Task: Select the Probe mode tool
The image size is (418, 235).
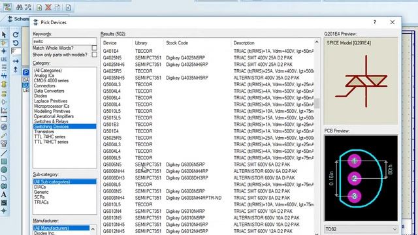Action: 4,135
